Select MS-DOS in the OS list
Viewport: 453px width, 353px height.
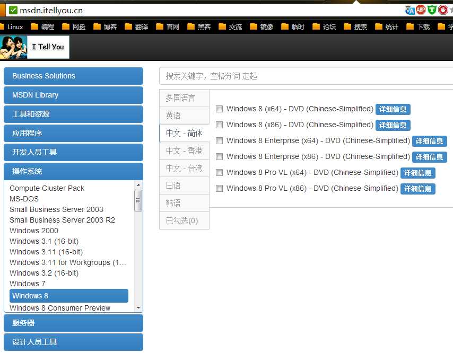(x=24, y=199)
